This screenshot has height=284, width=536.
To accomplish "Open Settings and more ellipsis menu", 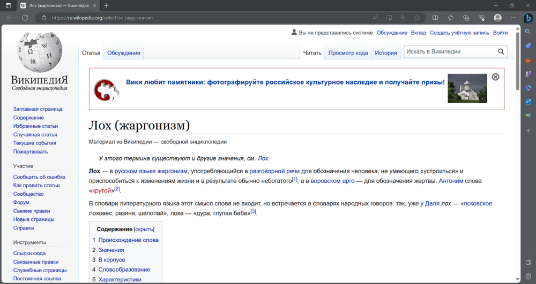I will (x=513, y=18).
